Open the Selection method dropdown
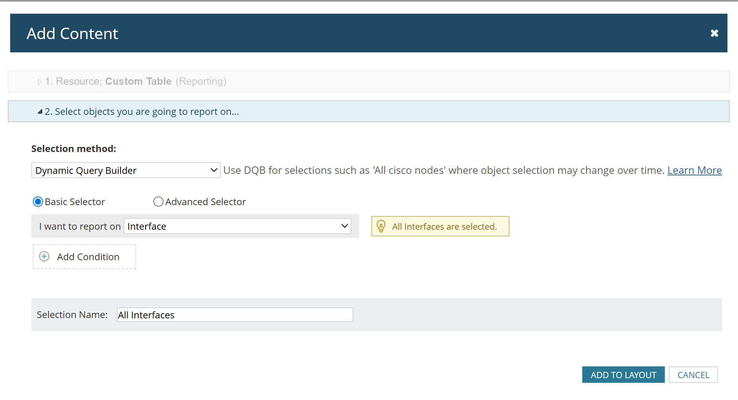Image resolution: width=738 pixels, height=400 pixels. pyautogui.click(x=126, y=170)
